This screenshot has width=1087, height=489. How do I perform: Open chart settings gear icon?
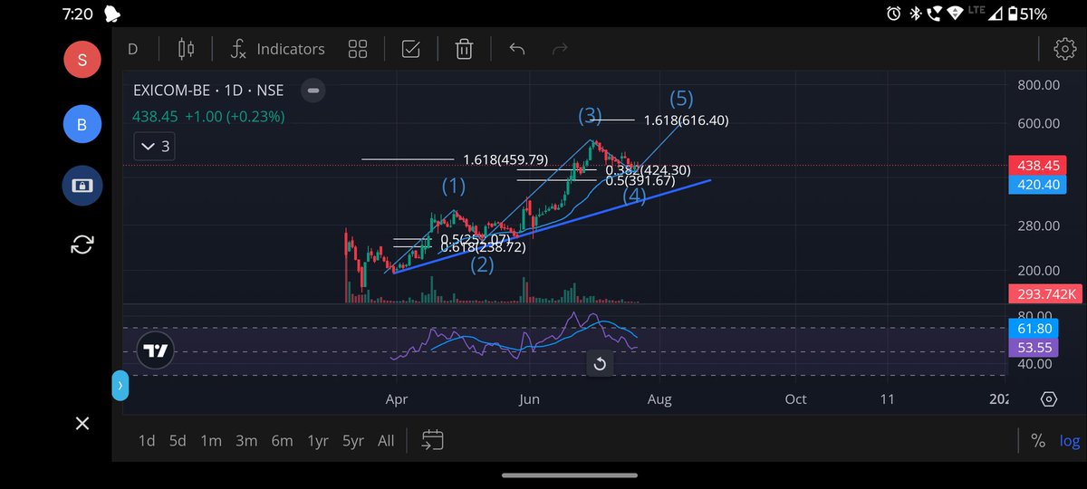1064,49
